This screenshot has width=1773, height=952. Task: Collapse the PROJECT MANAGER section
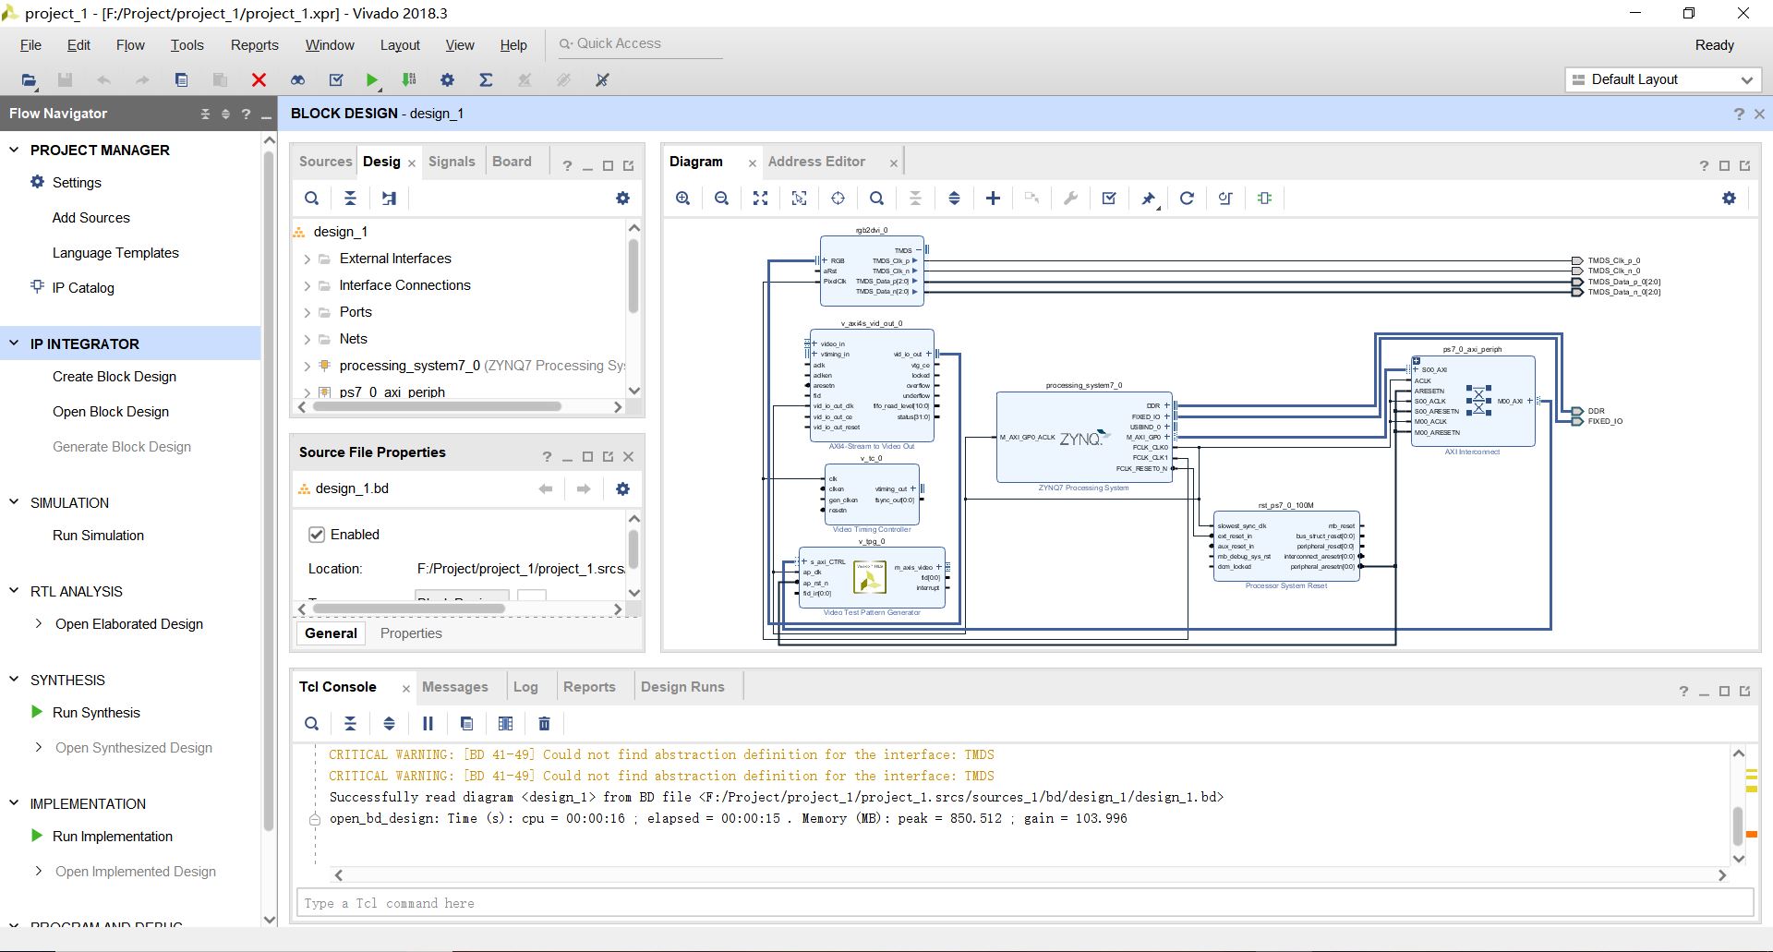coord(14,150)
